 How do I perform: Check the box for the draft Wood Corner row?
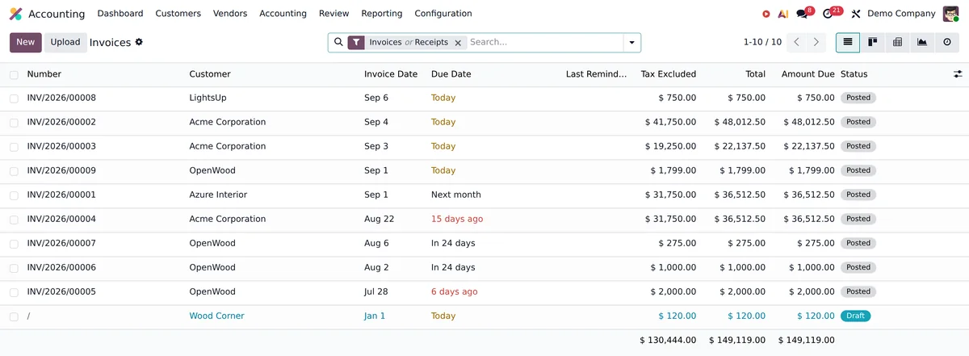point(14,316)
